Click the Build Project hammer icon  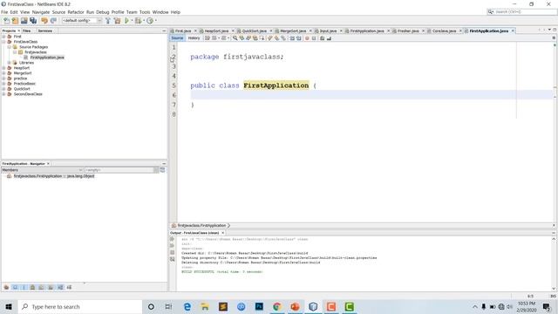(108, 21)
